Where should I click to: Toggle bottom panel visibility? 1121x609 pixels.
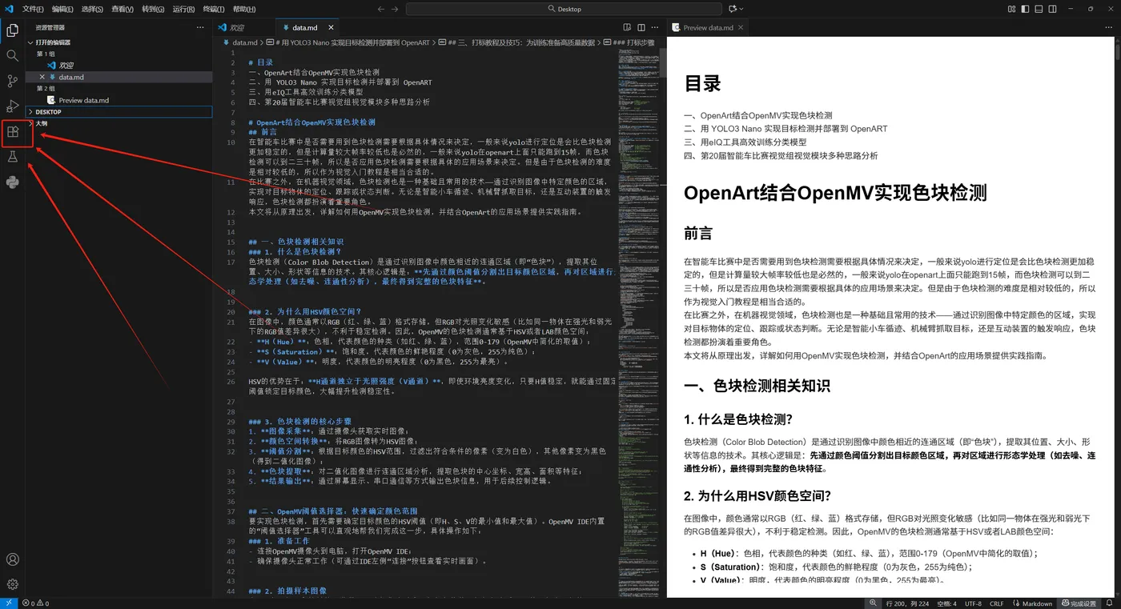point(1039,9)
